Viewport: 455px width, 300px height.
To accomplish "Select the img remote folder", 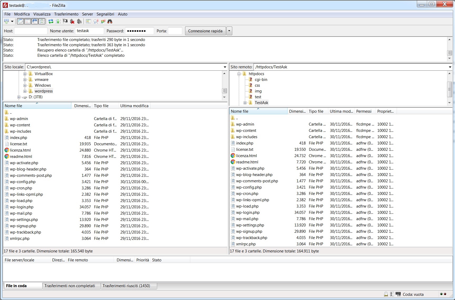I will coord(258,91).
